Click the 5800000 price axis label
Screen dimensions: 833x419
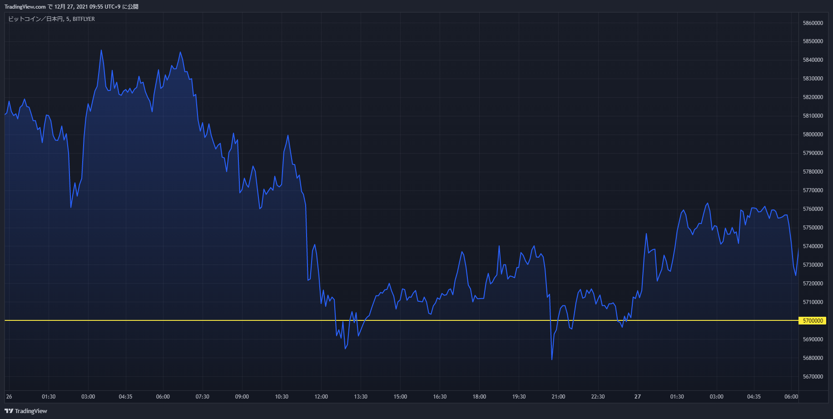pos(813,135)
